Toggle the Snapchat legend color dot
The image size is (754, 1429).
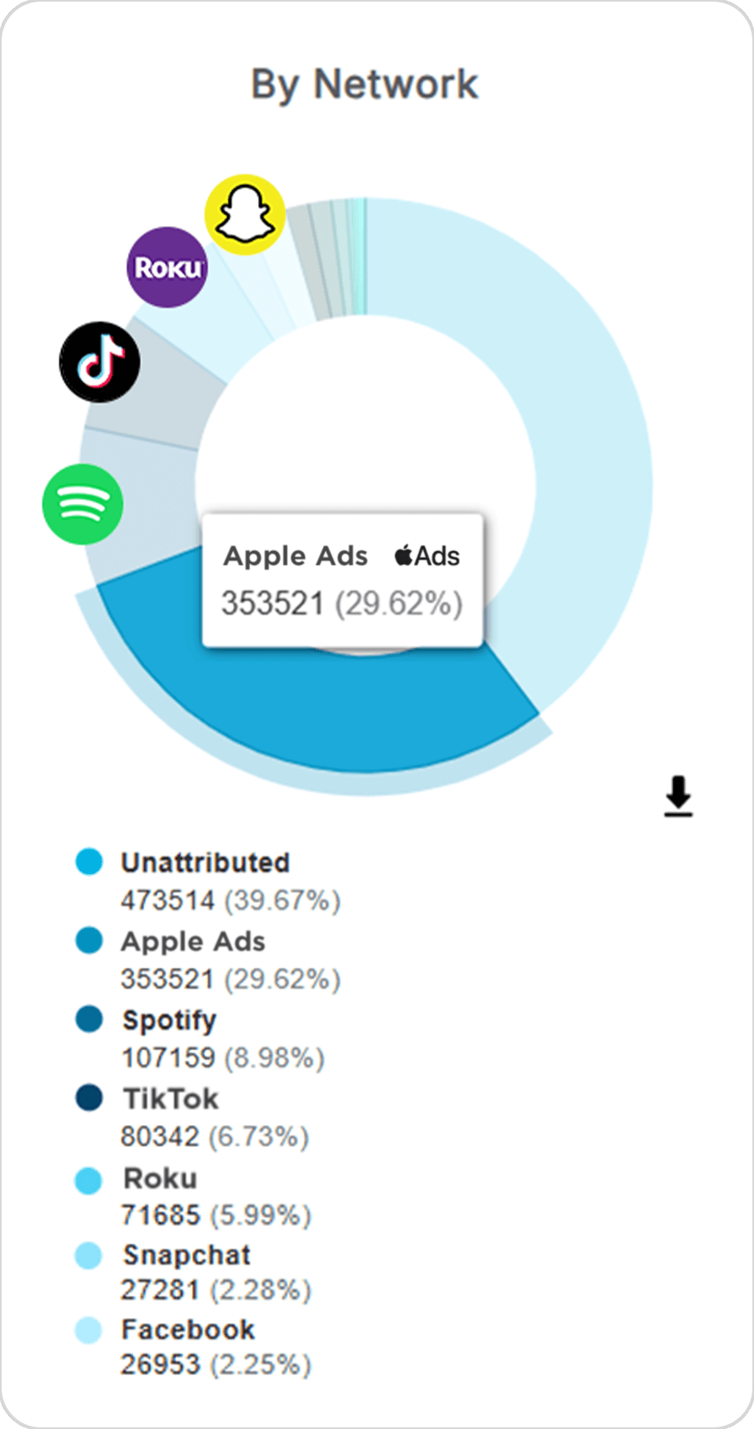pyautogui.click(x=89, y=1255)
